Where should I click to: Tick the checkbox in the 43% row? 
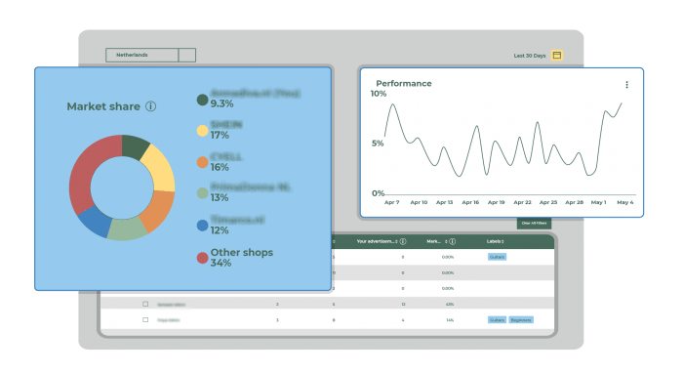pyautogui.click(x=145, y=304)
